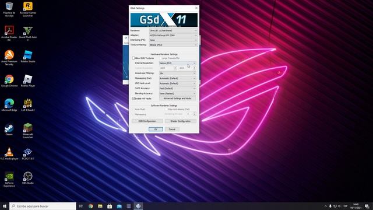373x210 pixels.
Task: Click the taskbar search box
Action: 43,206
